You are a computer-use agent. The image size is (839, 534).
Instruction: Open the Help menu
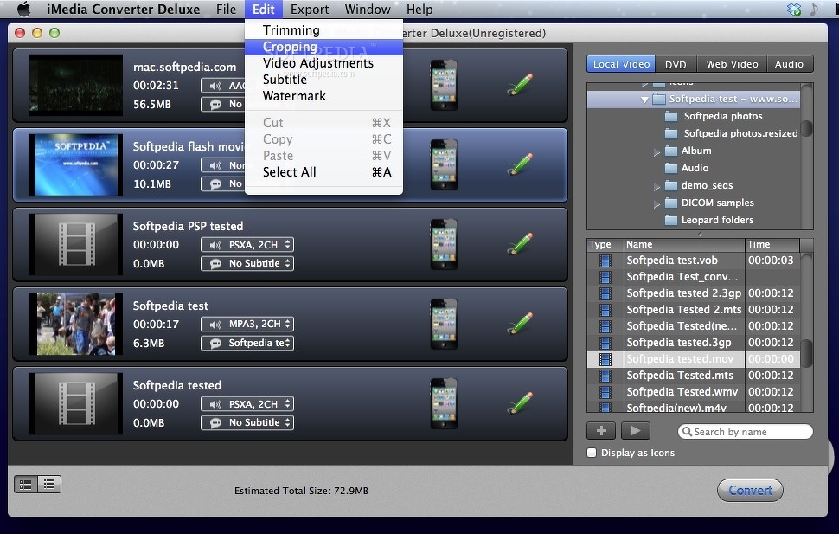tap(419, 10)
